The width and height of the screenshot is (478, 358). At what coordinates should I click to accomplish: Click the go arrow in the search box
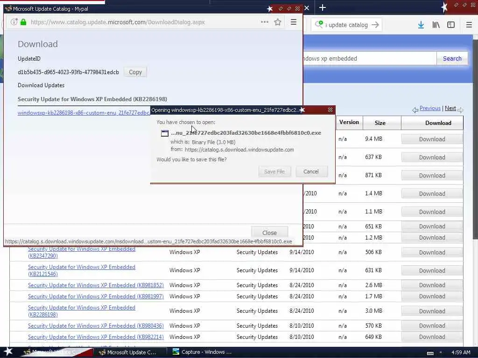point(375,25)
